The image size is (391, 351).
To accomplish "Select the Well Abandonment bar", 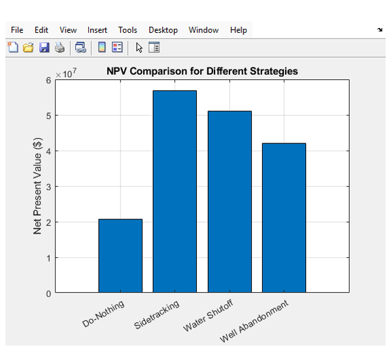I will tap(284, 217).
